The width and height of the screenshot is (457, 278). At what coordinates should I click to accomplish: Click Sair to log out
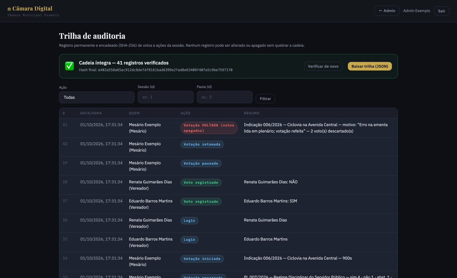pos(441,11)
